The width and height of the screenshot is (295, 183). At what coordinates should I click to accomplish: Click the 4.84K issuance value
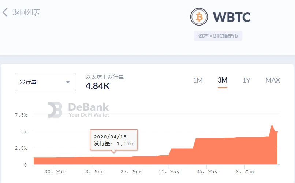(97, 86)
